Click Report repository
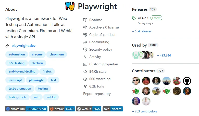The width and height of the screenshot is (199, 116). (97, 94)
